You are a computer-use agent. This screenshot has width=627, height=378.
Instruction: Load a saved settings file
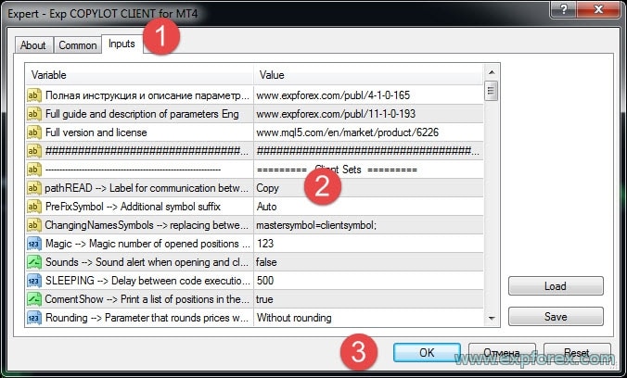pos(556,286)
